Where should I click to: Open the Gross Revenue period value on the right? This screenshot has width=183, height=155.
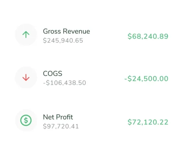[148, 36]
